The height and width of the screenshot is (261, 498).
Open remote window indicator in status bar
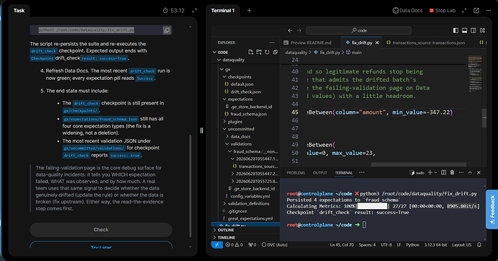click(x=217, y=245)
